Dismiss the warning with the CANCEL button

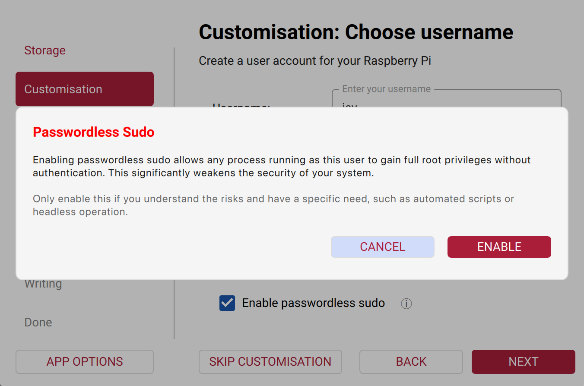[382, 247]
